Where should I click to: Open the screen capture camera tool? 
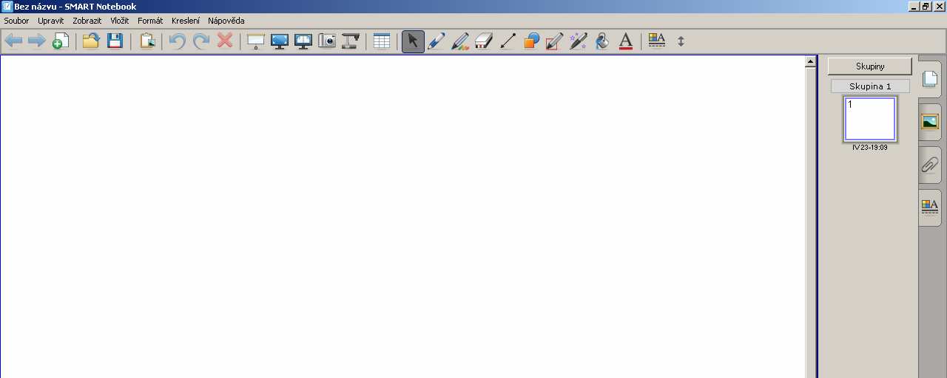(x=327, y=41)
